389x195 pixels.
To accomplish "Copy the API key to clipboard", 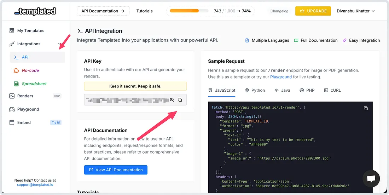I will tap(180, 100).
